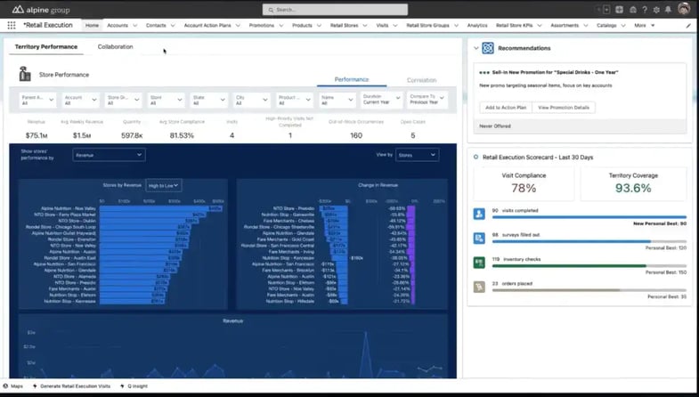Screen dimensions: 699x397
Task: Select the Territory Performance tab
Action: pyautogui.click(x=46, y=47)
